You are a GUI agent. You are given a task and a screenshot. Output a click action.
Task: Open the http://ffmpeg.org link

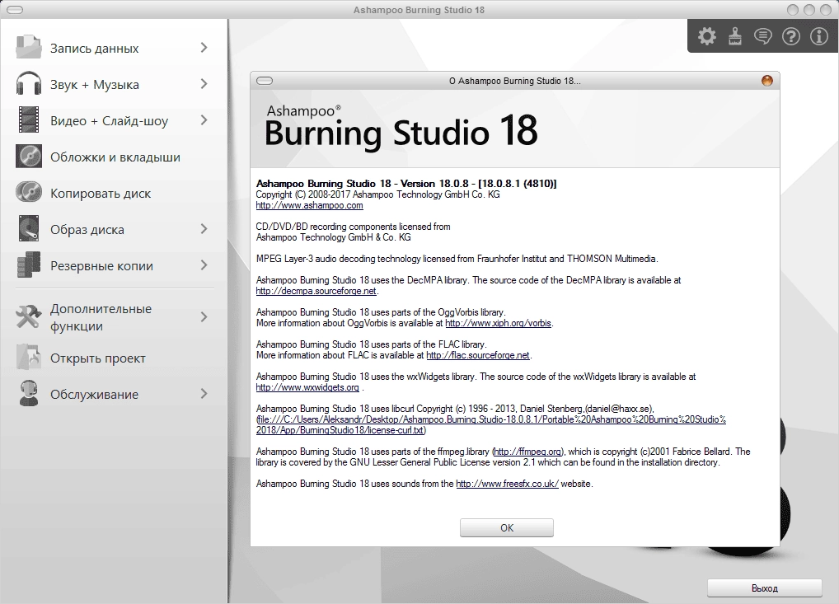point(527,452)
